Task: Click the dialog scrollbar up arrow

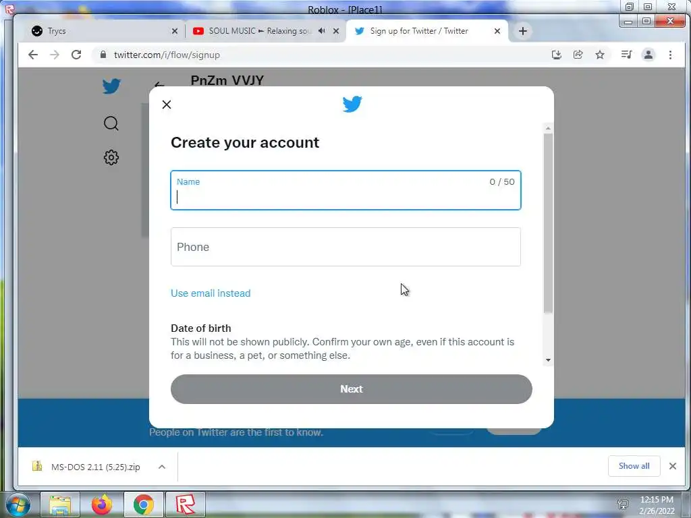Action: (548, 128)
